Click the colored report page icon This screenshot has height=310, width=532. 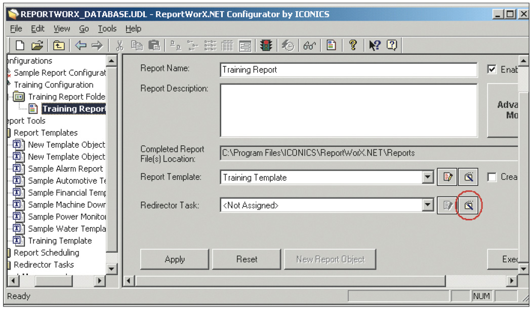(331, 45)
